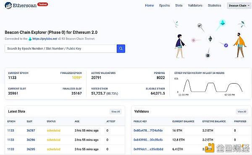252x155 pixels.
Task: Click View All in Latest Slots panel
Action: click(115, 112)
